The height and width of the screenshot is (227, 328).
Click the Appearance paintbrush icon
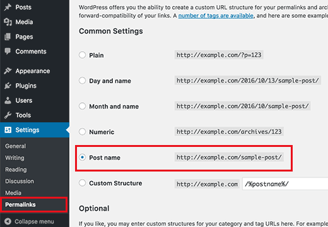[x=8, y=71]
